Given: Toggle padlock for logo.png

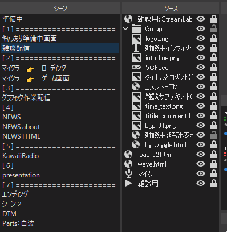Looking at the screenshot, I should [x=214, y=38].
